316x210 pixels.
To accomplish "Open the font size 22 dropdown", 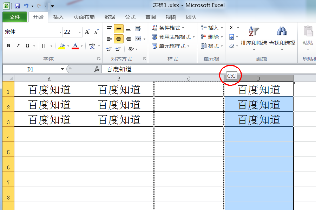I will pos(80,32).
